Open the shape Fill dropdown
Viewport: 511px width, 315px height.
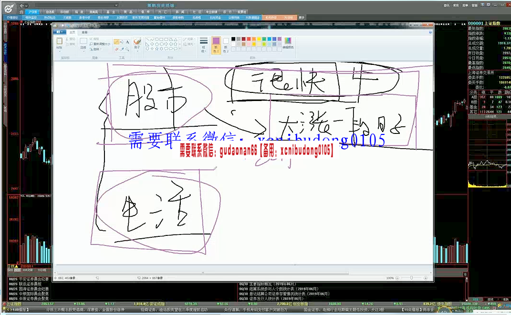(x=188, y=44)
